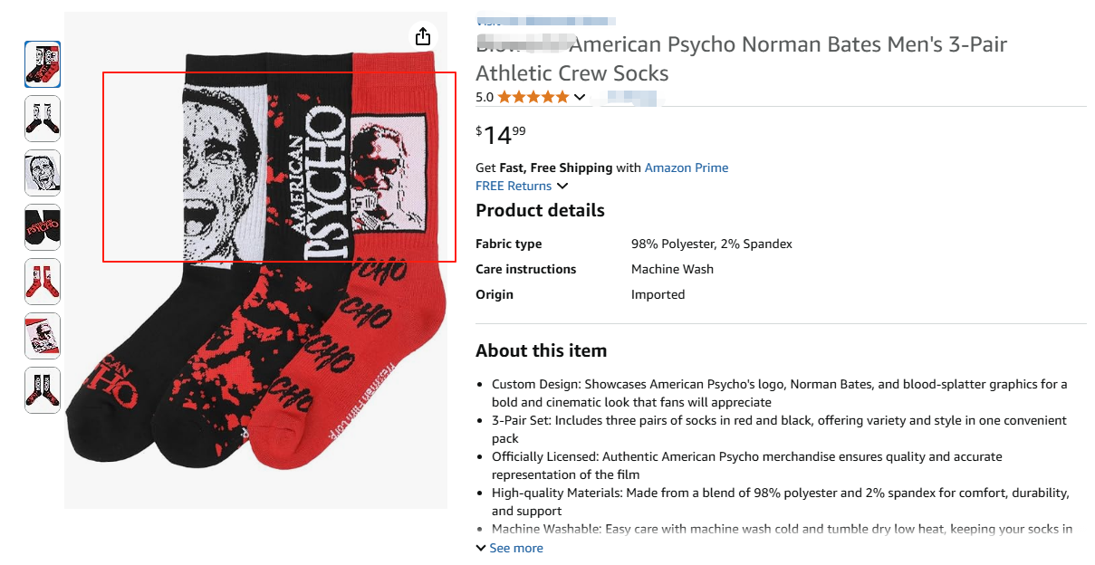Click the orange five-star rating icons
Viewport: 1095px width, 565px height.
tap(533, 97)
